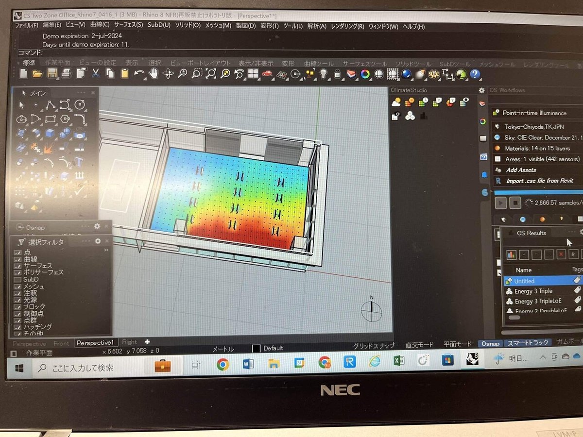Select the Text T tool in Main panel
Viewport: 583px width, 437px height.
point(80,161)
